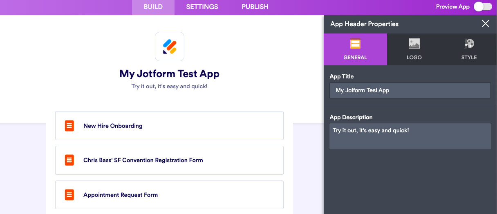Click the Preview App label

(x=452, y=7)
